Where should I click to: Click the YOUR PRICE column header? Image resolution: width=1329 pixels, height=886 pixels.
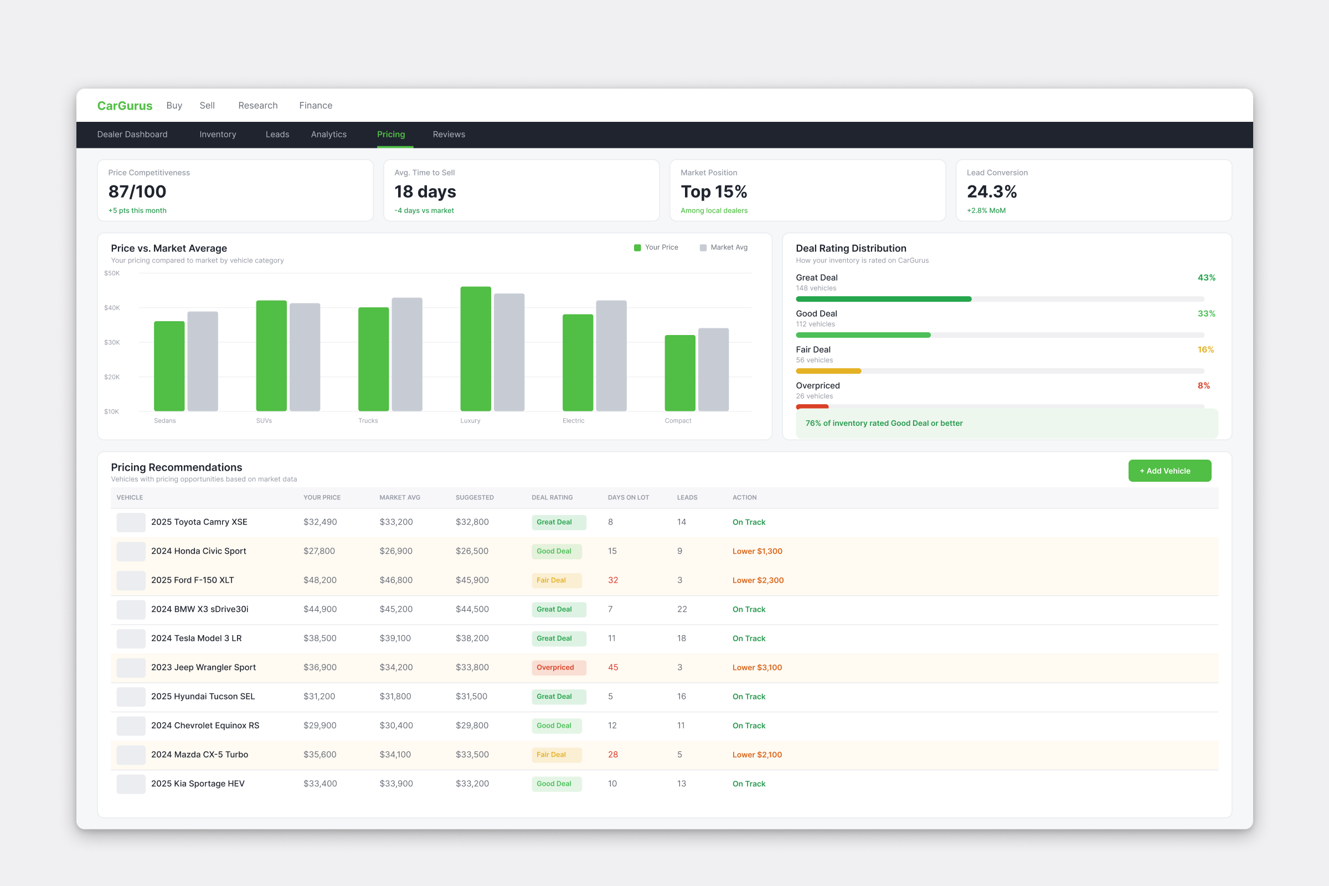(322, 498)
